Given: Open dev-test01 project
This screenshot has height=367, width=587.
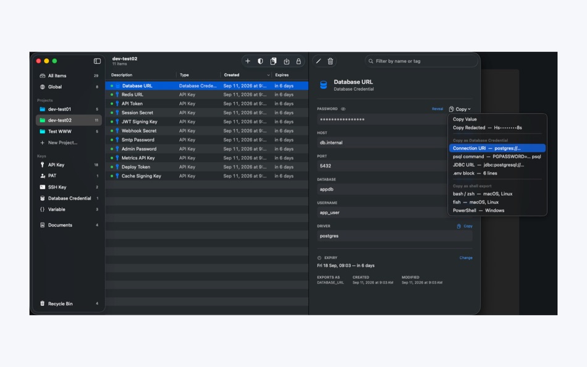Looking at the screenshot, I should tap(69, 109).
